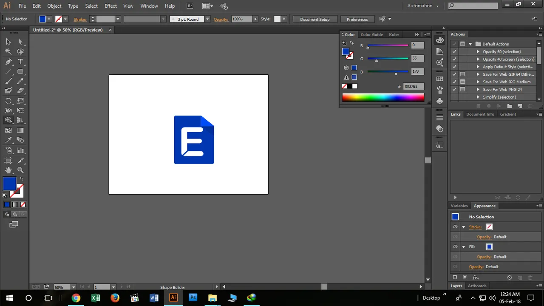Collapse the Default Actions folder
The width and height of the screenshot is (544, 306).
pos(470,44)
